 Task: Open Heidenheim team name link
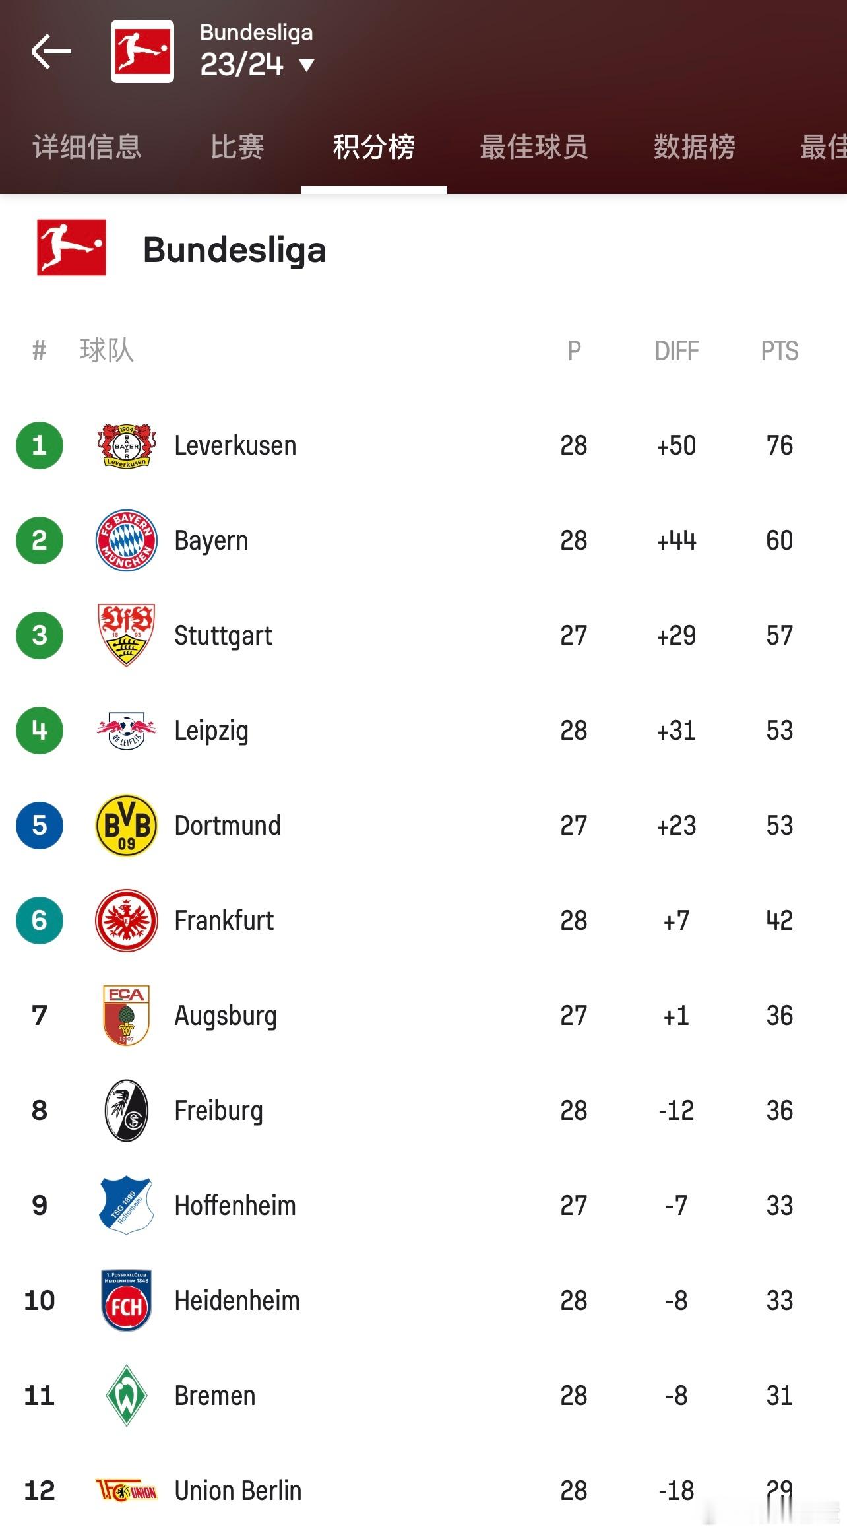(x=237, y=1301)
